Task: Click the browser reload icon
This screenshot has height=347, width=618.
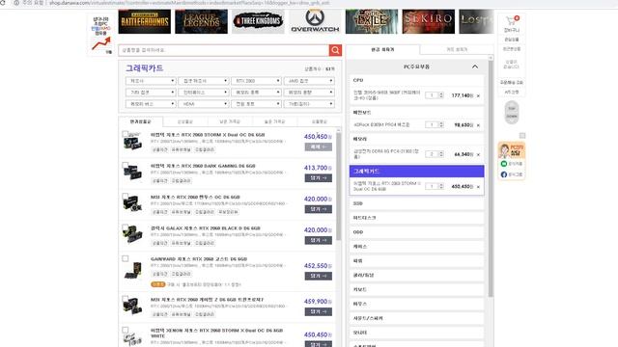Action: pyautogui.click(x=3, y=3)
